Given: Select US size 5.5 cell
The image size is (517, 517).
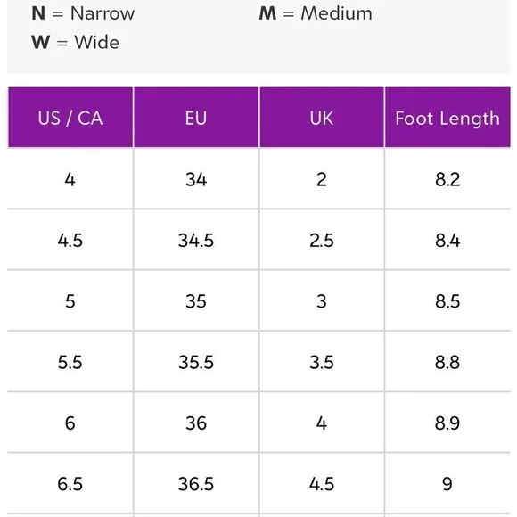Looking at the screenshot, I should click(x=70, y=362).
